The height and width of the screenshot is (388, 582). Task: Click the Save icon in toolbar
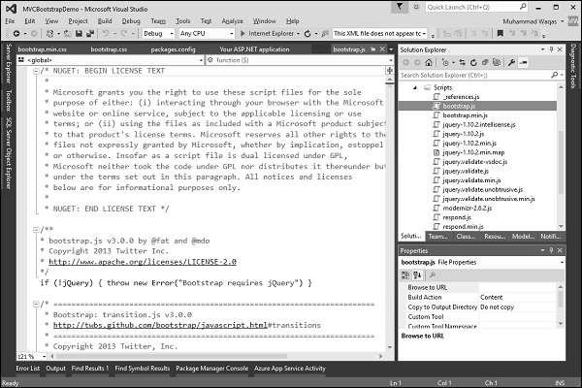click(x=79, y=34)
